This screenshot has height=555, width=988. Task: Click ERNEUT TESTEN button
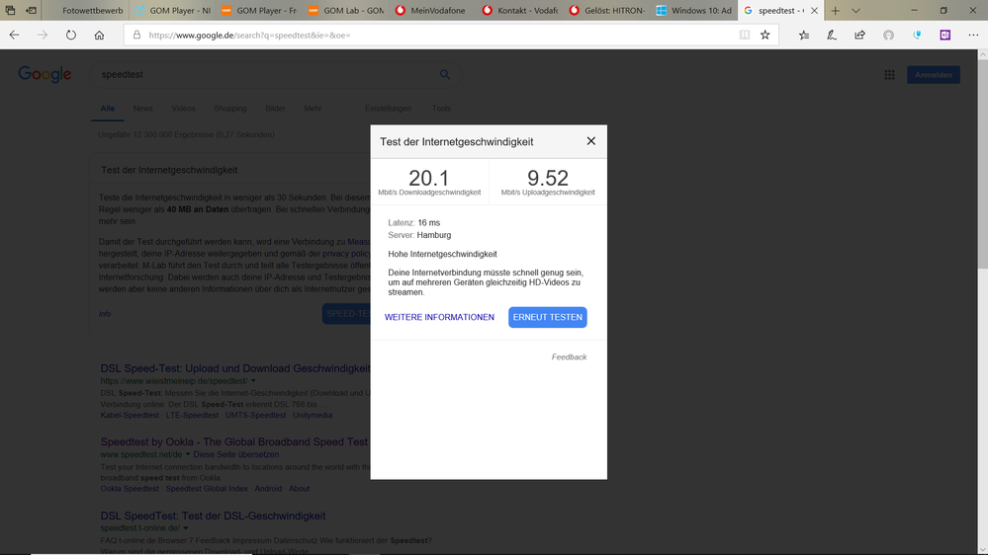tap(548, 317)
